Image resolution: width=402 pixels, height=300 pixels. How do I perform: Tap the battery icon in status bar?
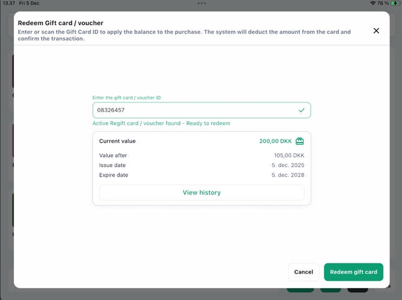[x=395, y=4]
